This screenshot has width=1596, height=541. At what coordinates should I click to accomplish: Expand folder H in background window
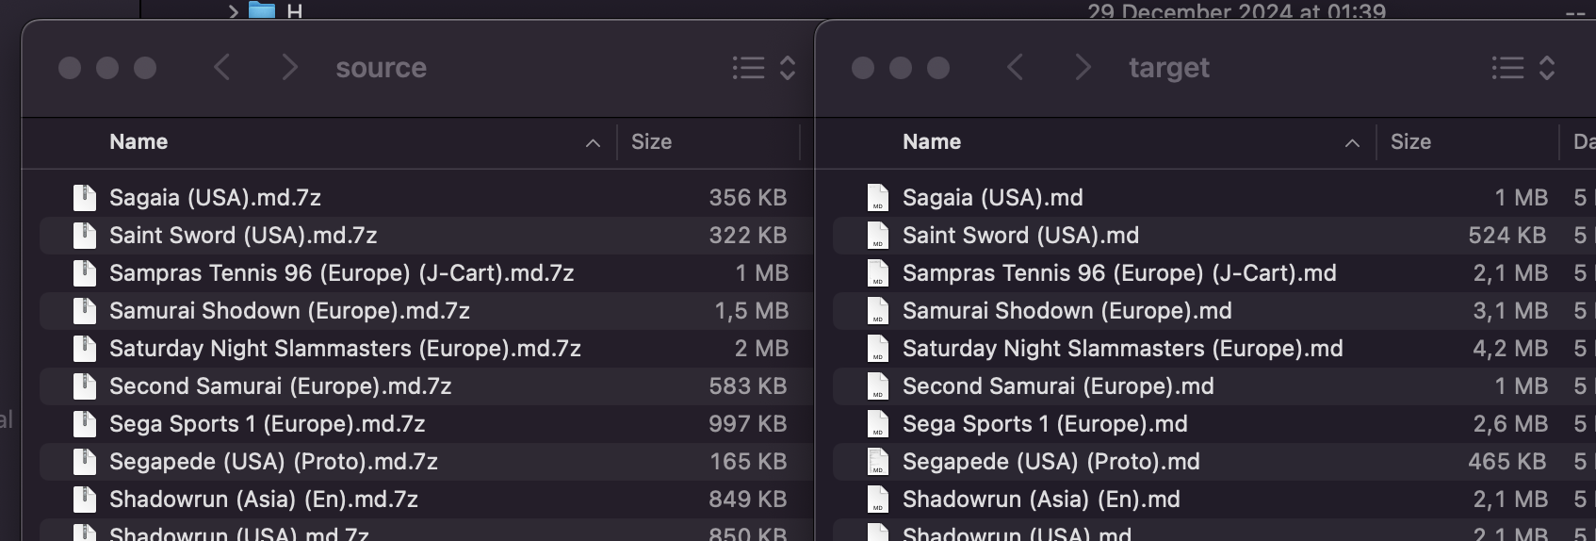[233, 11]
